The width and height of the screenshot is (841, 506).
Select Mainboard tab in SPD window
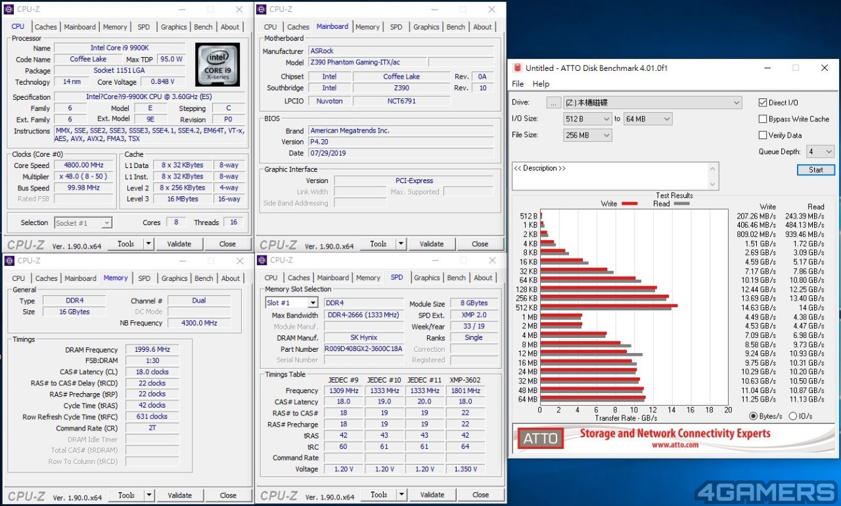point(333,278)
